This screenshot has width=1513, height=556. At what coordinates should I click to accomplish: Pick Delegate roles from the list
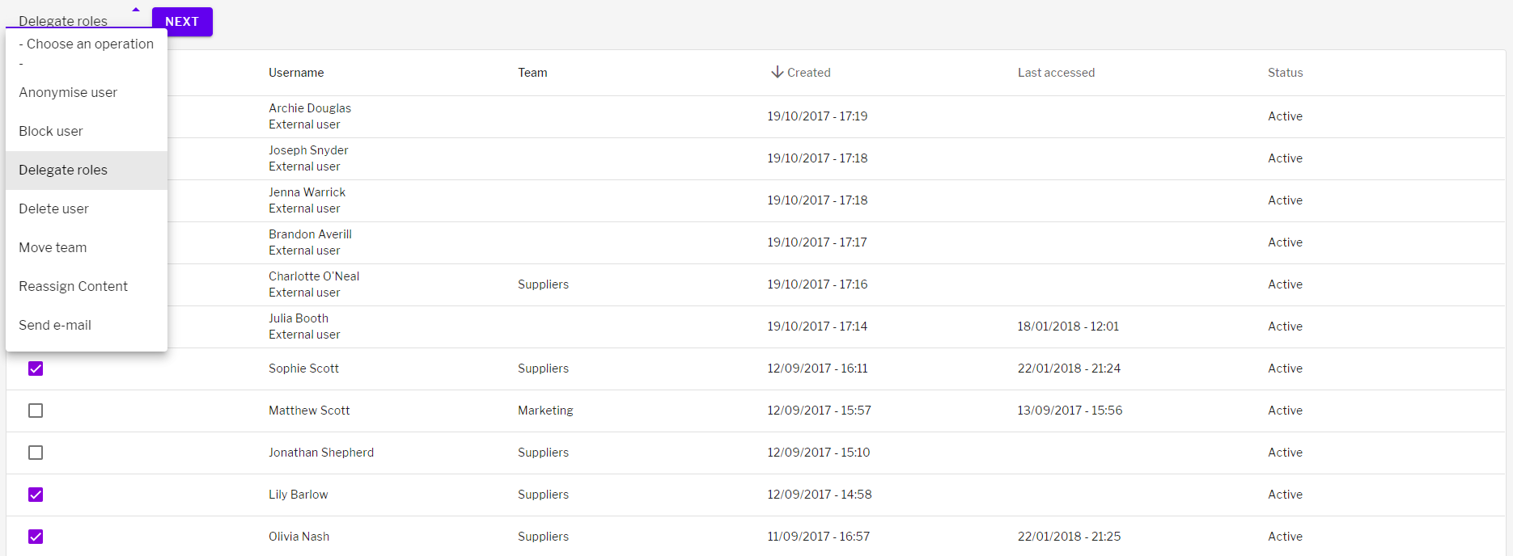click(63, 170)
